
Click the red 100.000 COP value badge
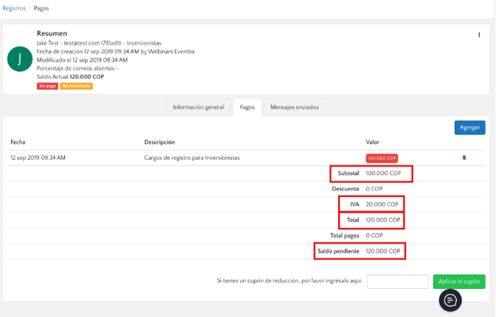(381, 157)
